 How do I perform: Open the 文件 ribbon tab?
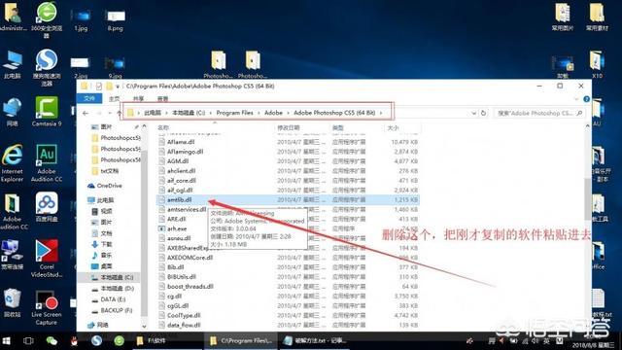point(89,98)
